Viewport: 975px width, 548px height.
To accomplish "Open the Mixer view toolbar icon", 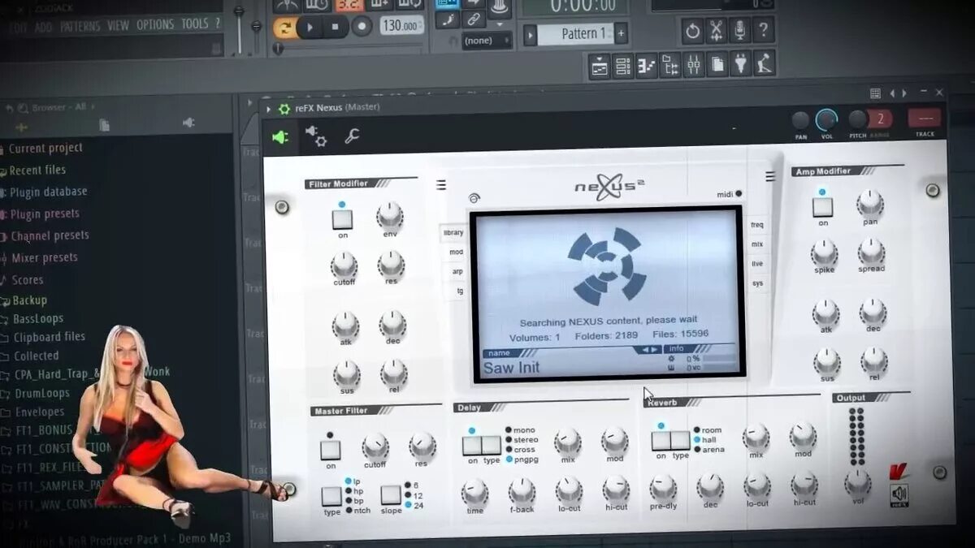I will (694, 64).
